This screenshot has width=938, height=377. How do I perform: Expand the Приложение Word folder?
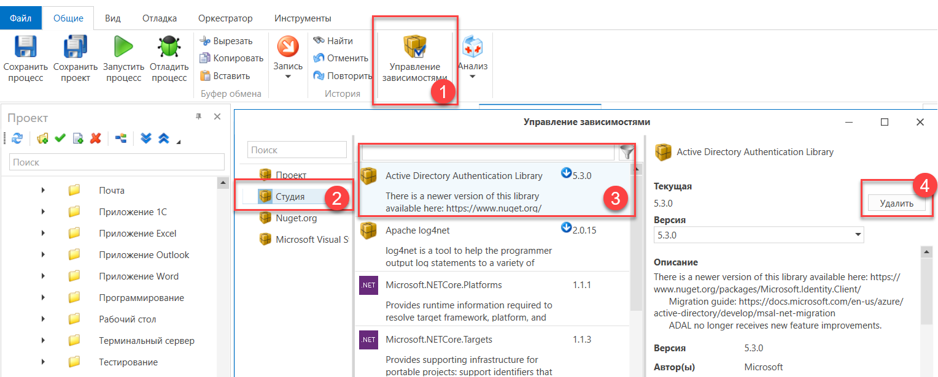(x=43, y=276)
